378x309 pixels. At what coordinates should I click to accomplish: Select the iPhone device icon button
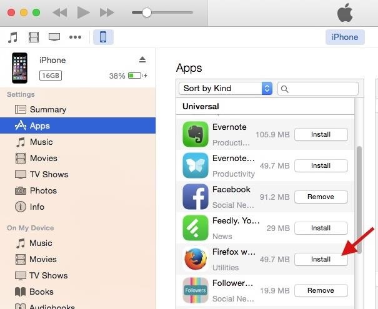pyautogui.click(x=103, y=37)
